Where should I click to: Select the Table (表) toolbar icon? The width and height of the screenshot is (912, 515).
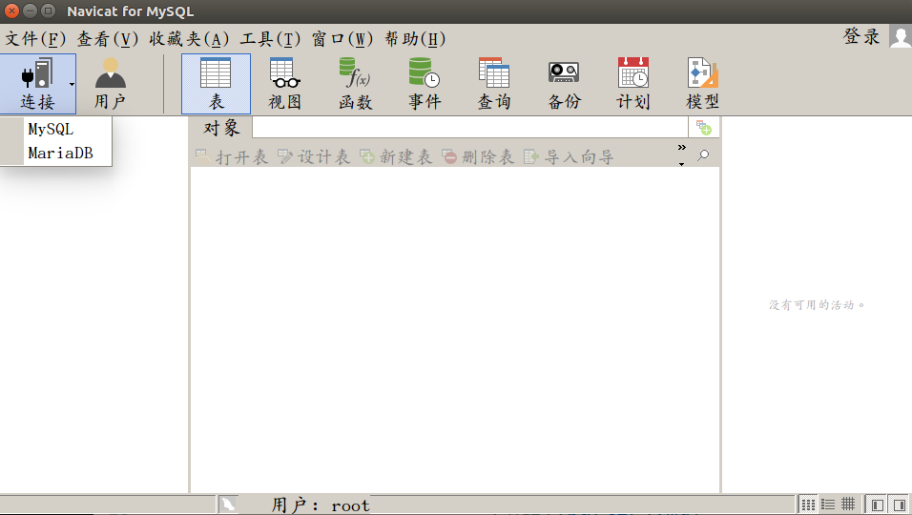(x=216, y=83)
